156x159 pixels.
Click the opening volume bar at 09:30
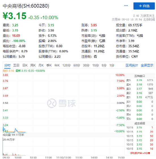pyautogui.click(x=3, y=147)
